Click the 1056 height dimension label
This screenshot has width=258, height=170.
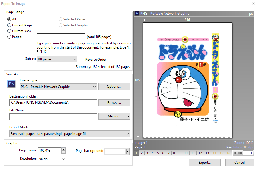138,80
